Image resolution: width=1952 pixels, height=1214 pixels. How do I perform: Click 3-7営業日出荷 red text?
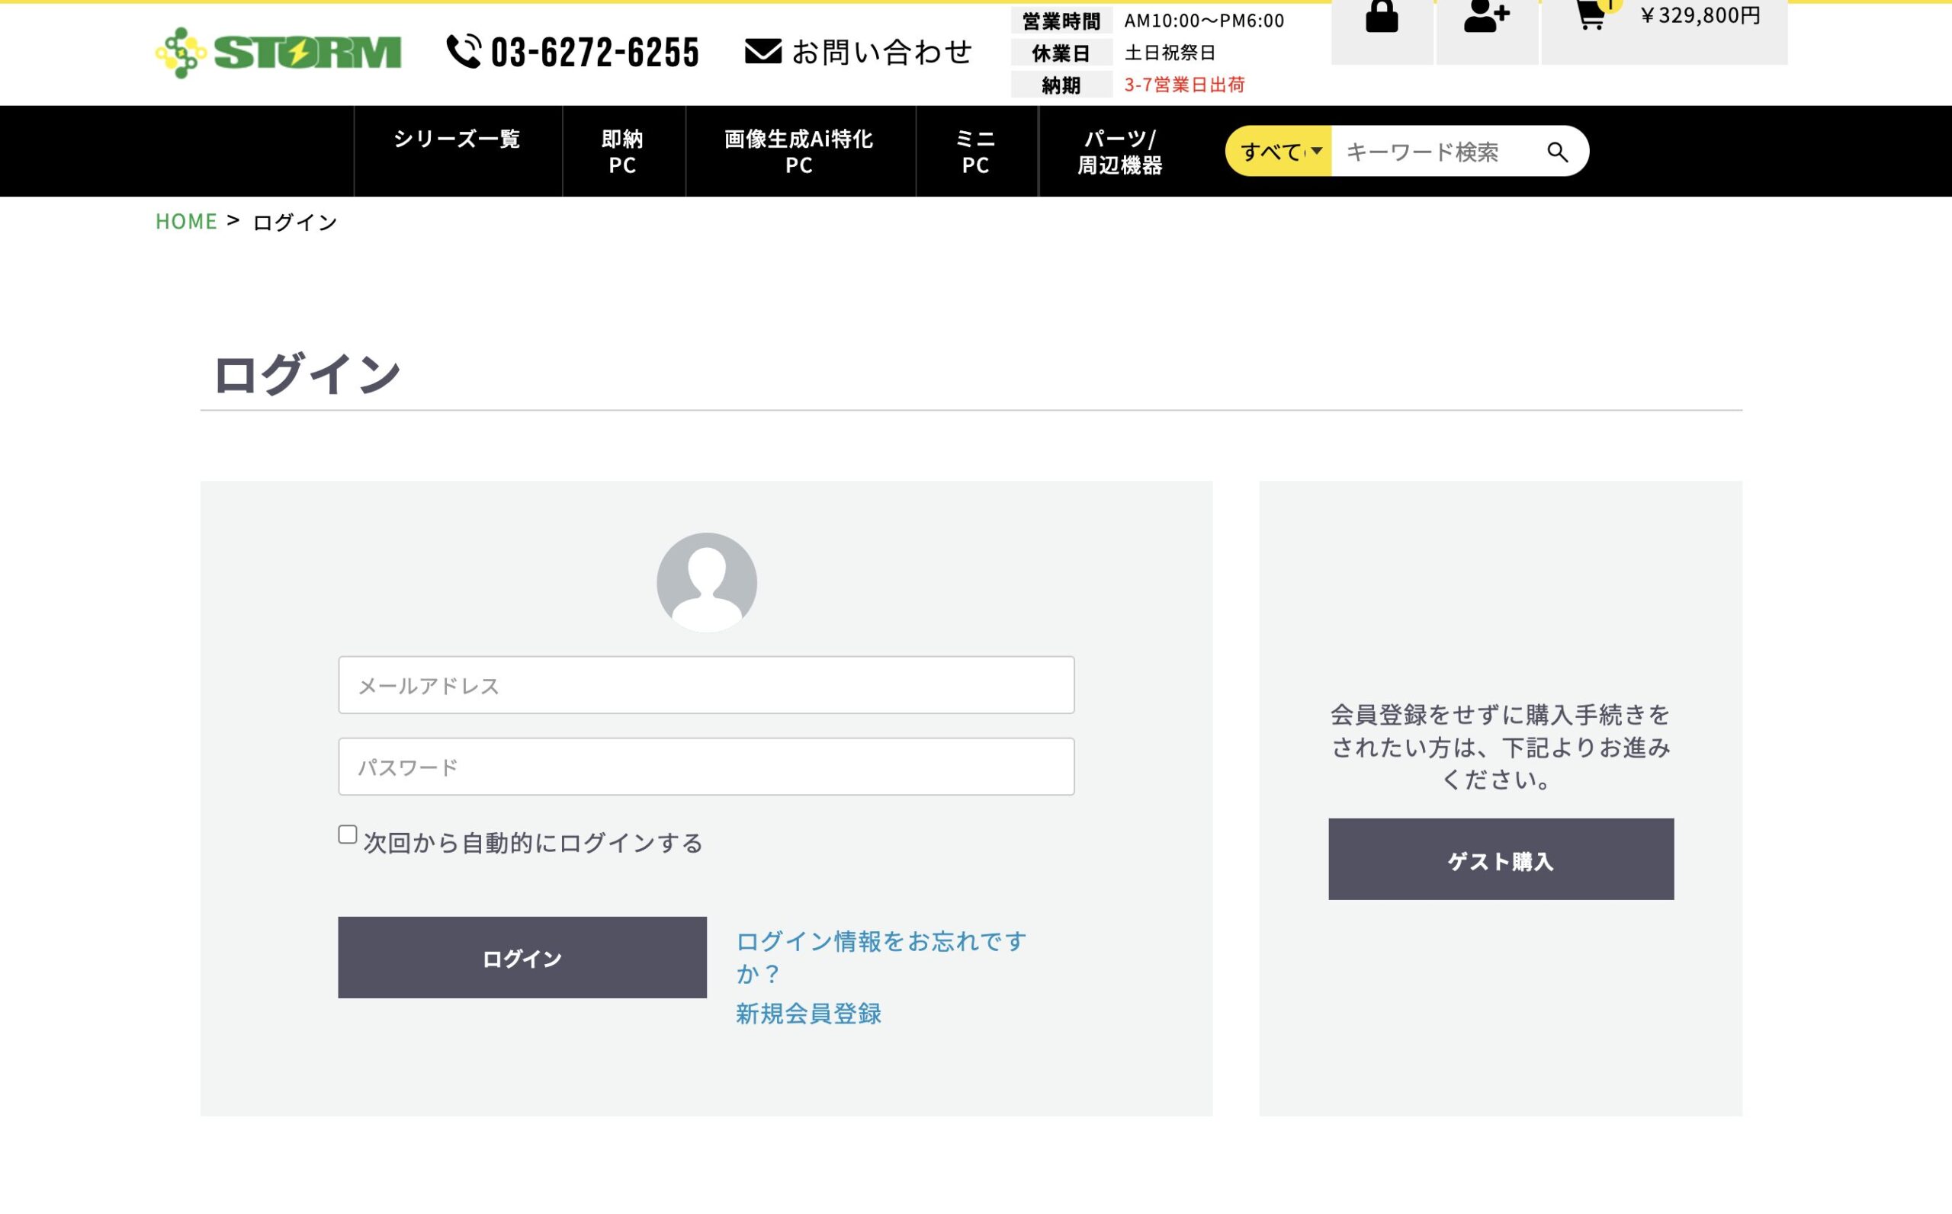[1184, 85]
